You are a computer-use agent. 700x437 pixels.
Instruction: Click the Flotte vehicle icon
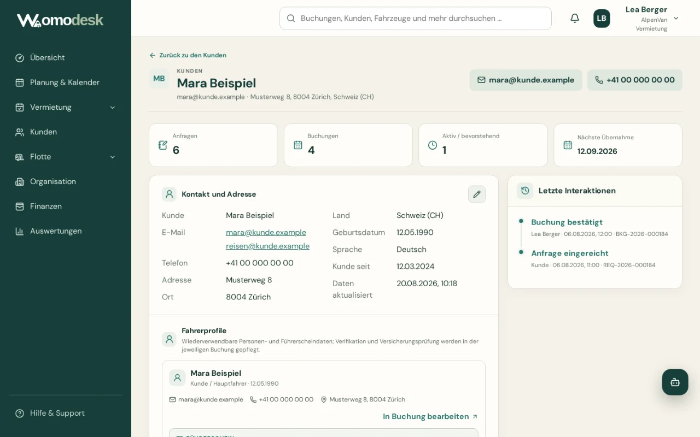tap(20, 157)
